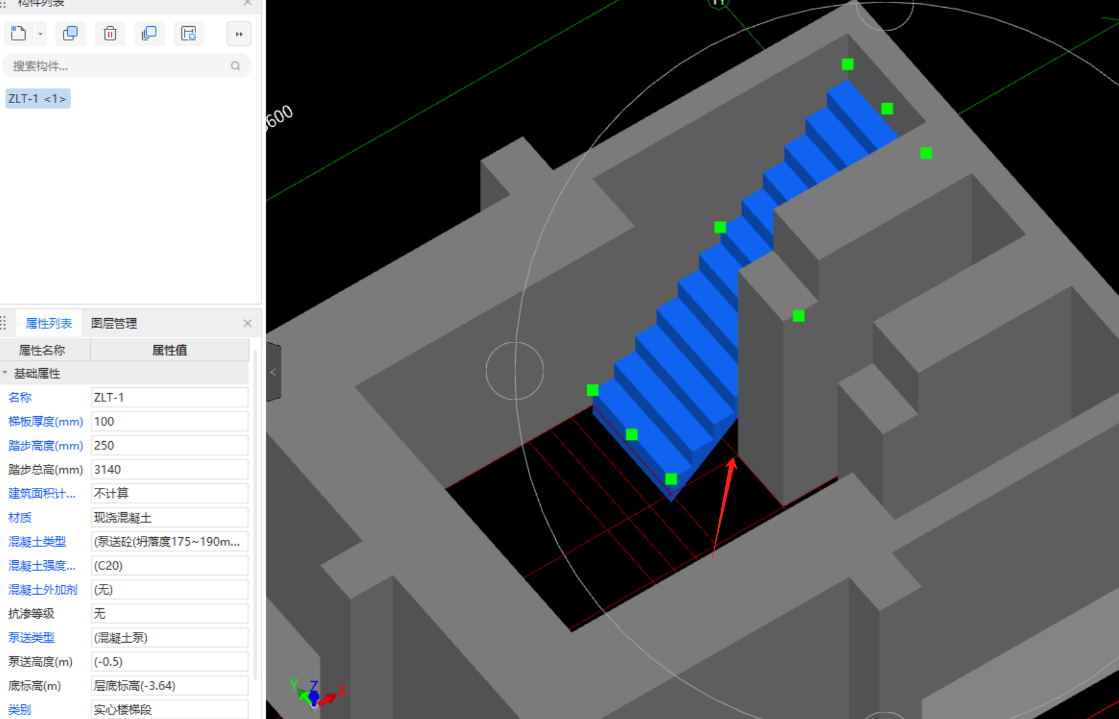Switch to 属性列表 tab
The width and height of the screenshot is (1119, 719).
pyautogui.click(x=49, y=323)
